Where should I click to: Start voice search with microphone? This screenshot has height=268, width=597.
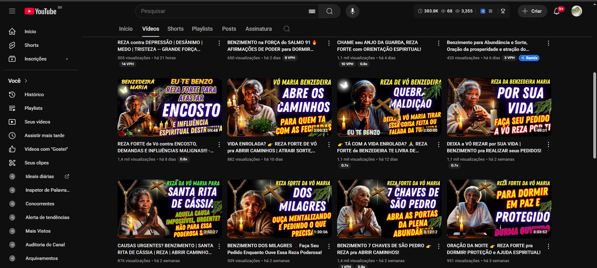(x=352, y=11)
